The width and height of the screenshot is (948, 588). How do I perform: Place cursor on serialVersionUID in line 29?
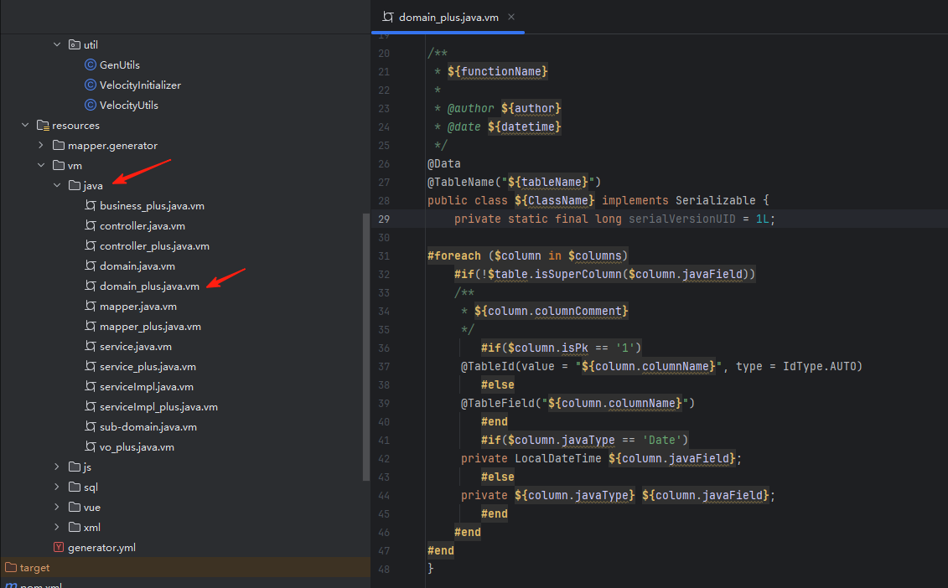(682, 219)
